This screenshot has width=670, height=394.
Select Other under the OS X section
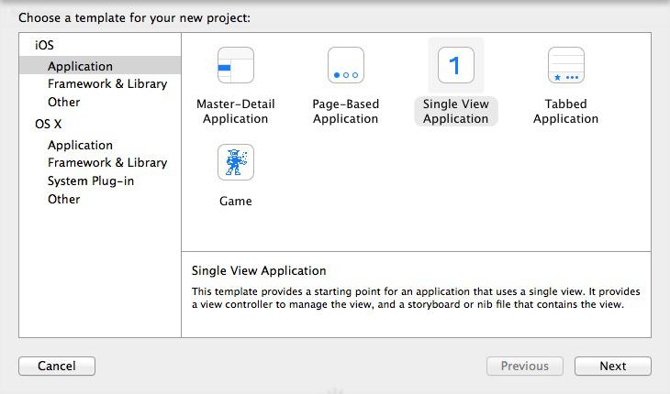[63, 199]
